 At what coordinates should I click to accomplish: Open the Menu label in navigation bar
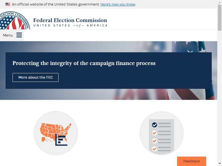[8, 35]
